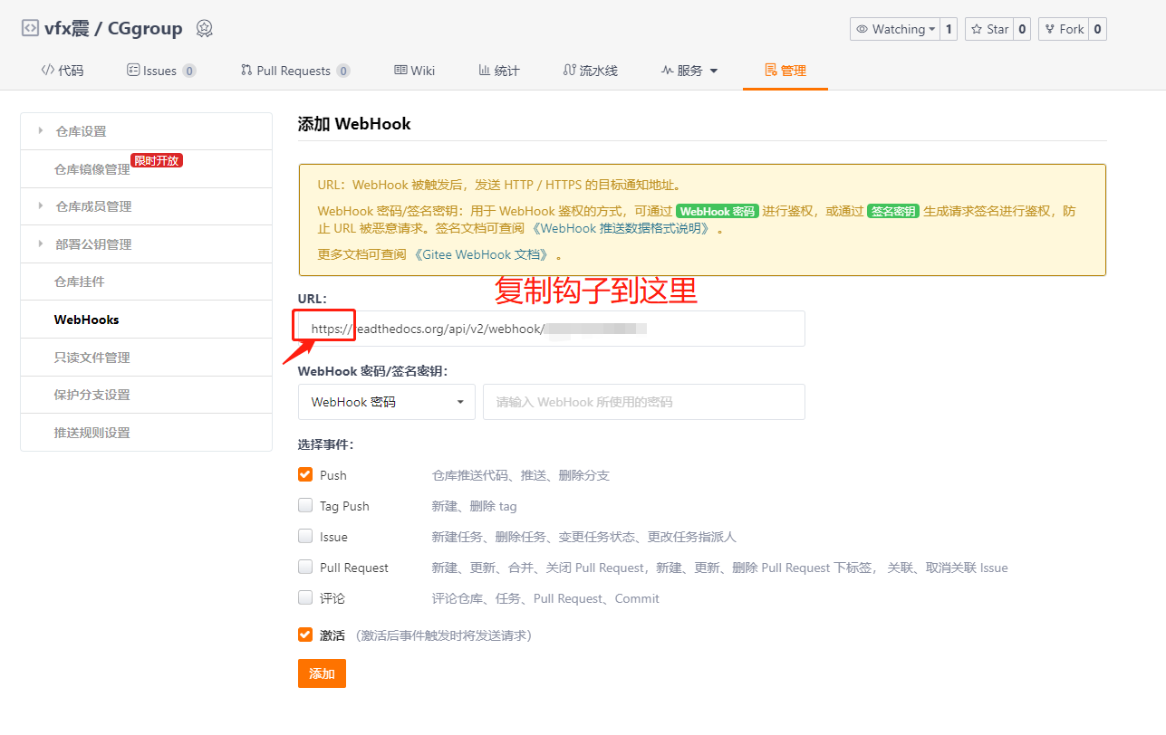Click text 新建、删除 tag
Screen dimensions: 1166x735
(x=475, y=506)
